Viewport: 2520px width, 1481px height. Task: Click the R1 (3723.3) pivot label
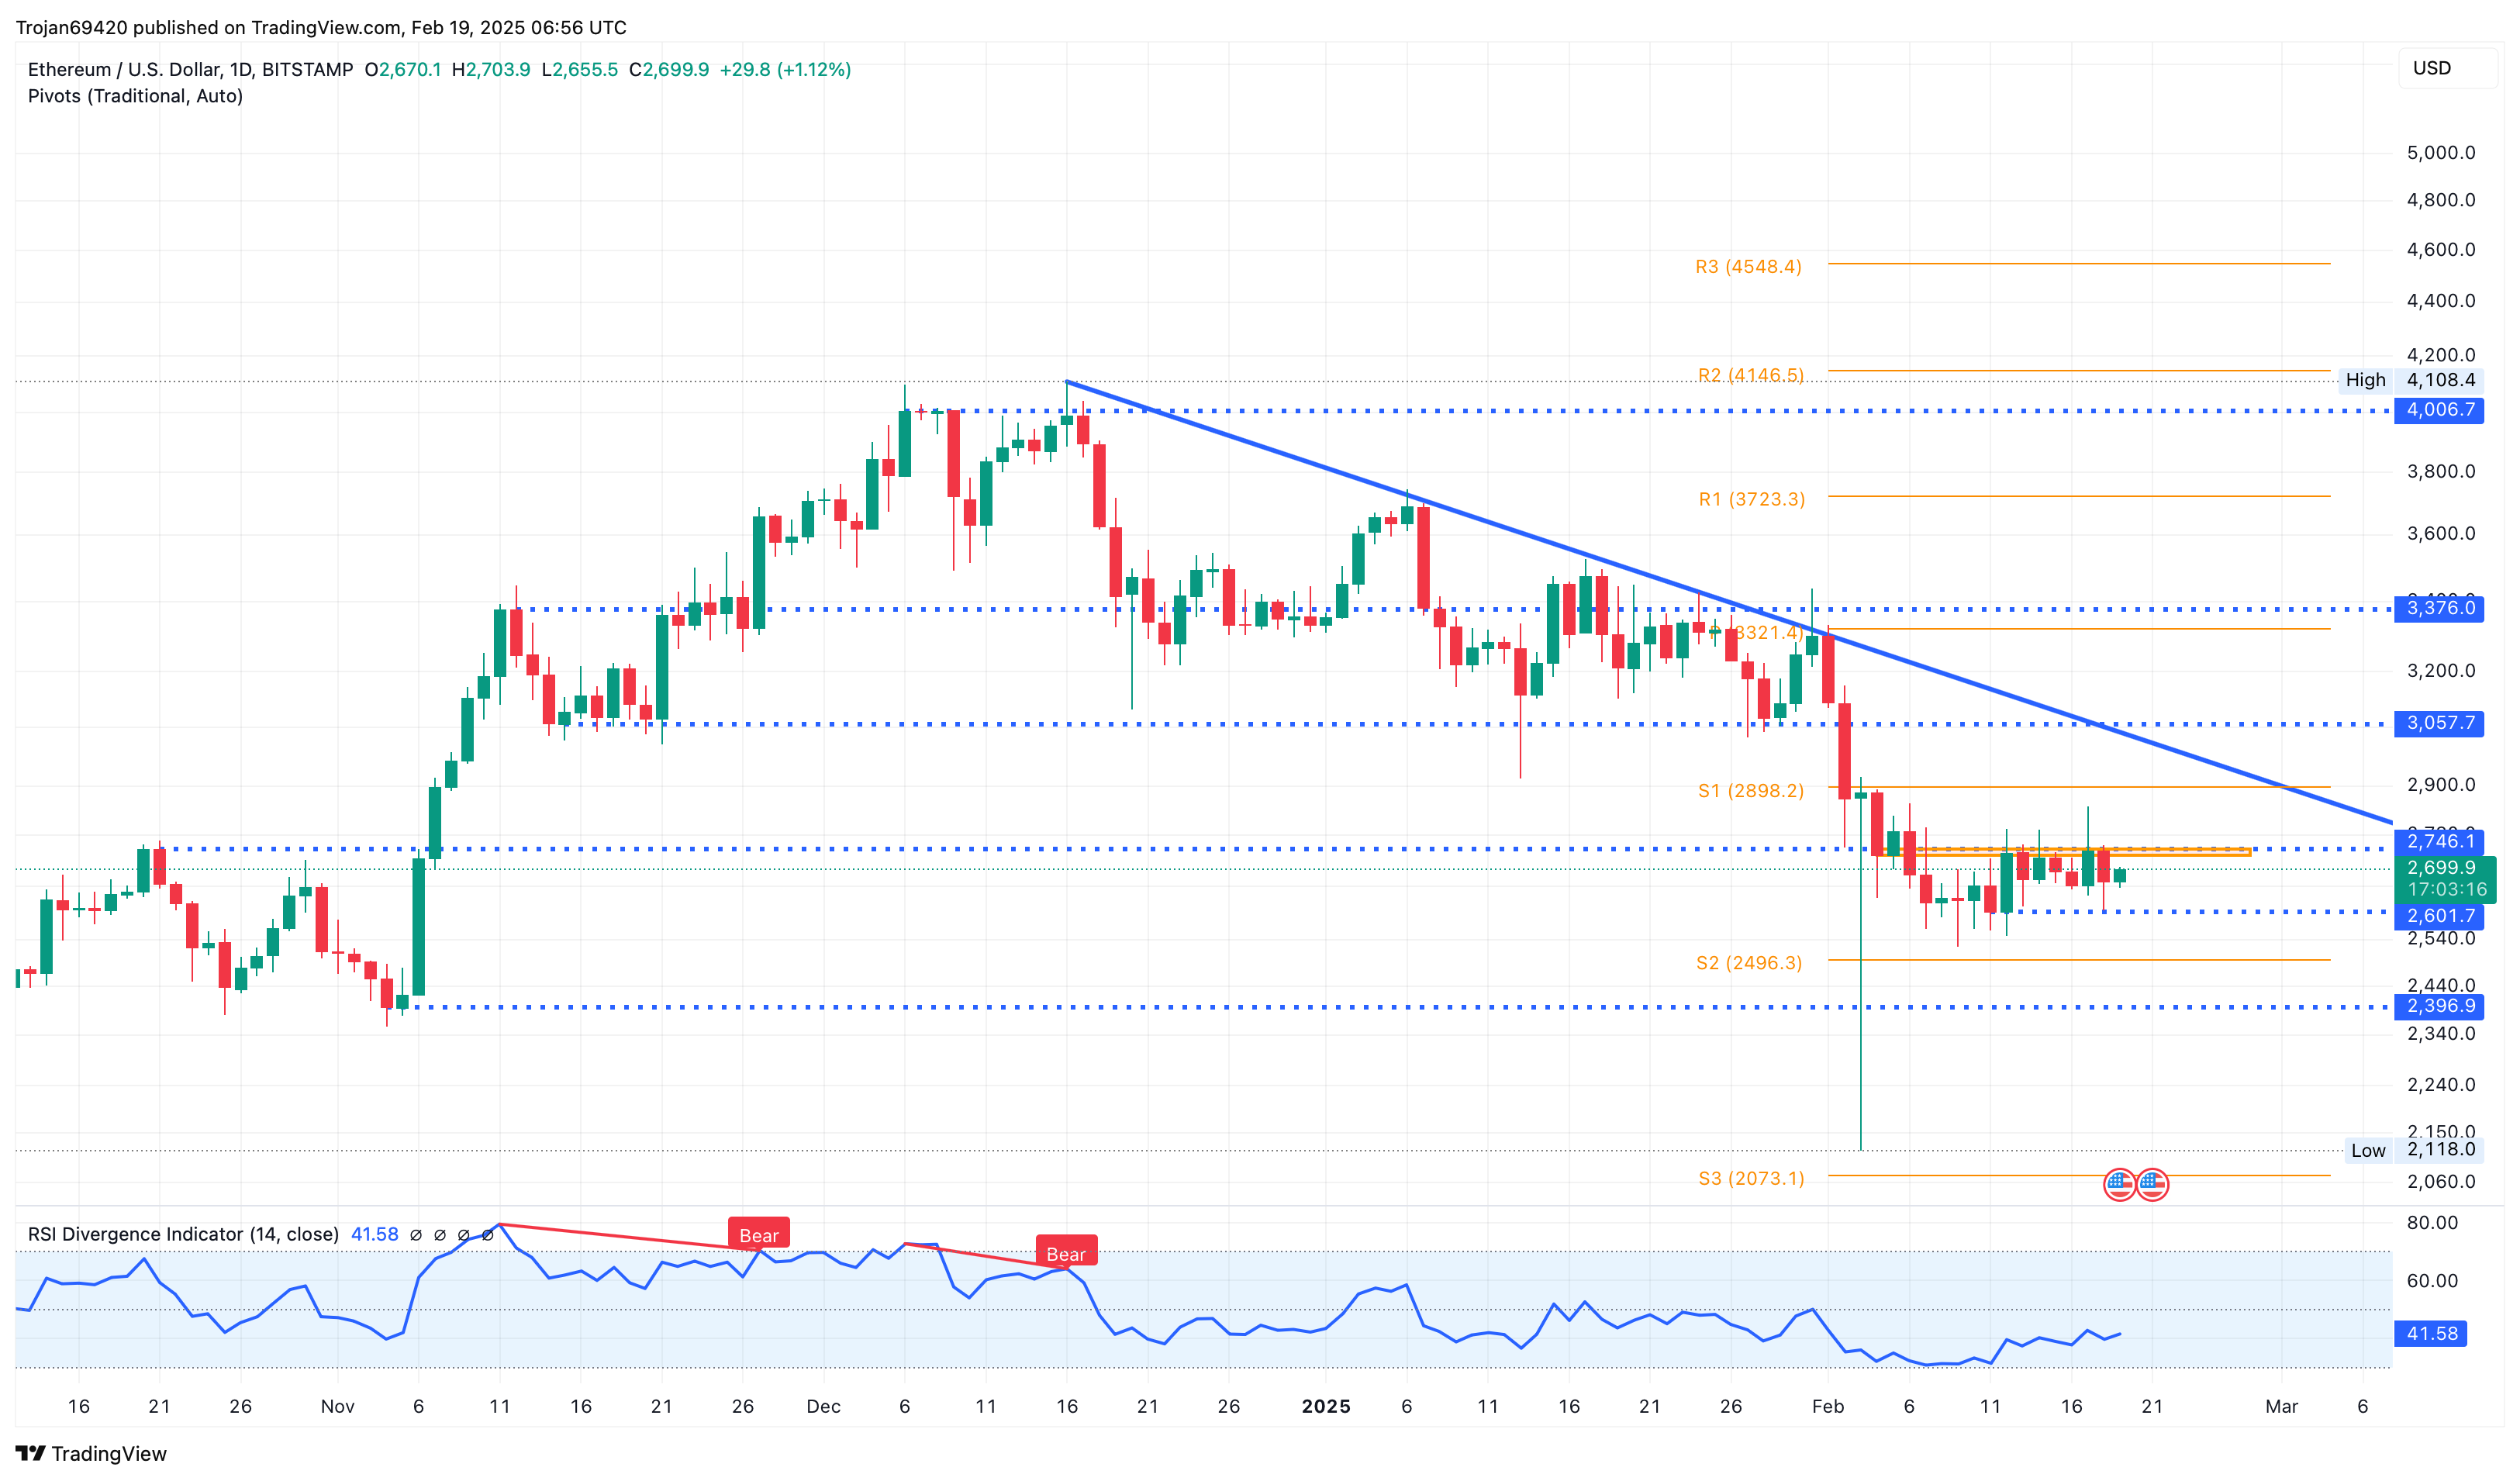(1751, 499)
